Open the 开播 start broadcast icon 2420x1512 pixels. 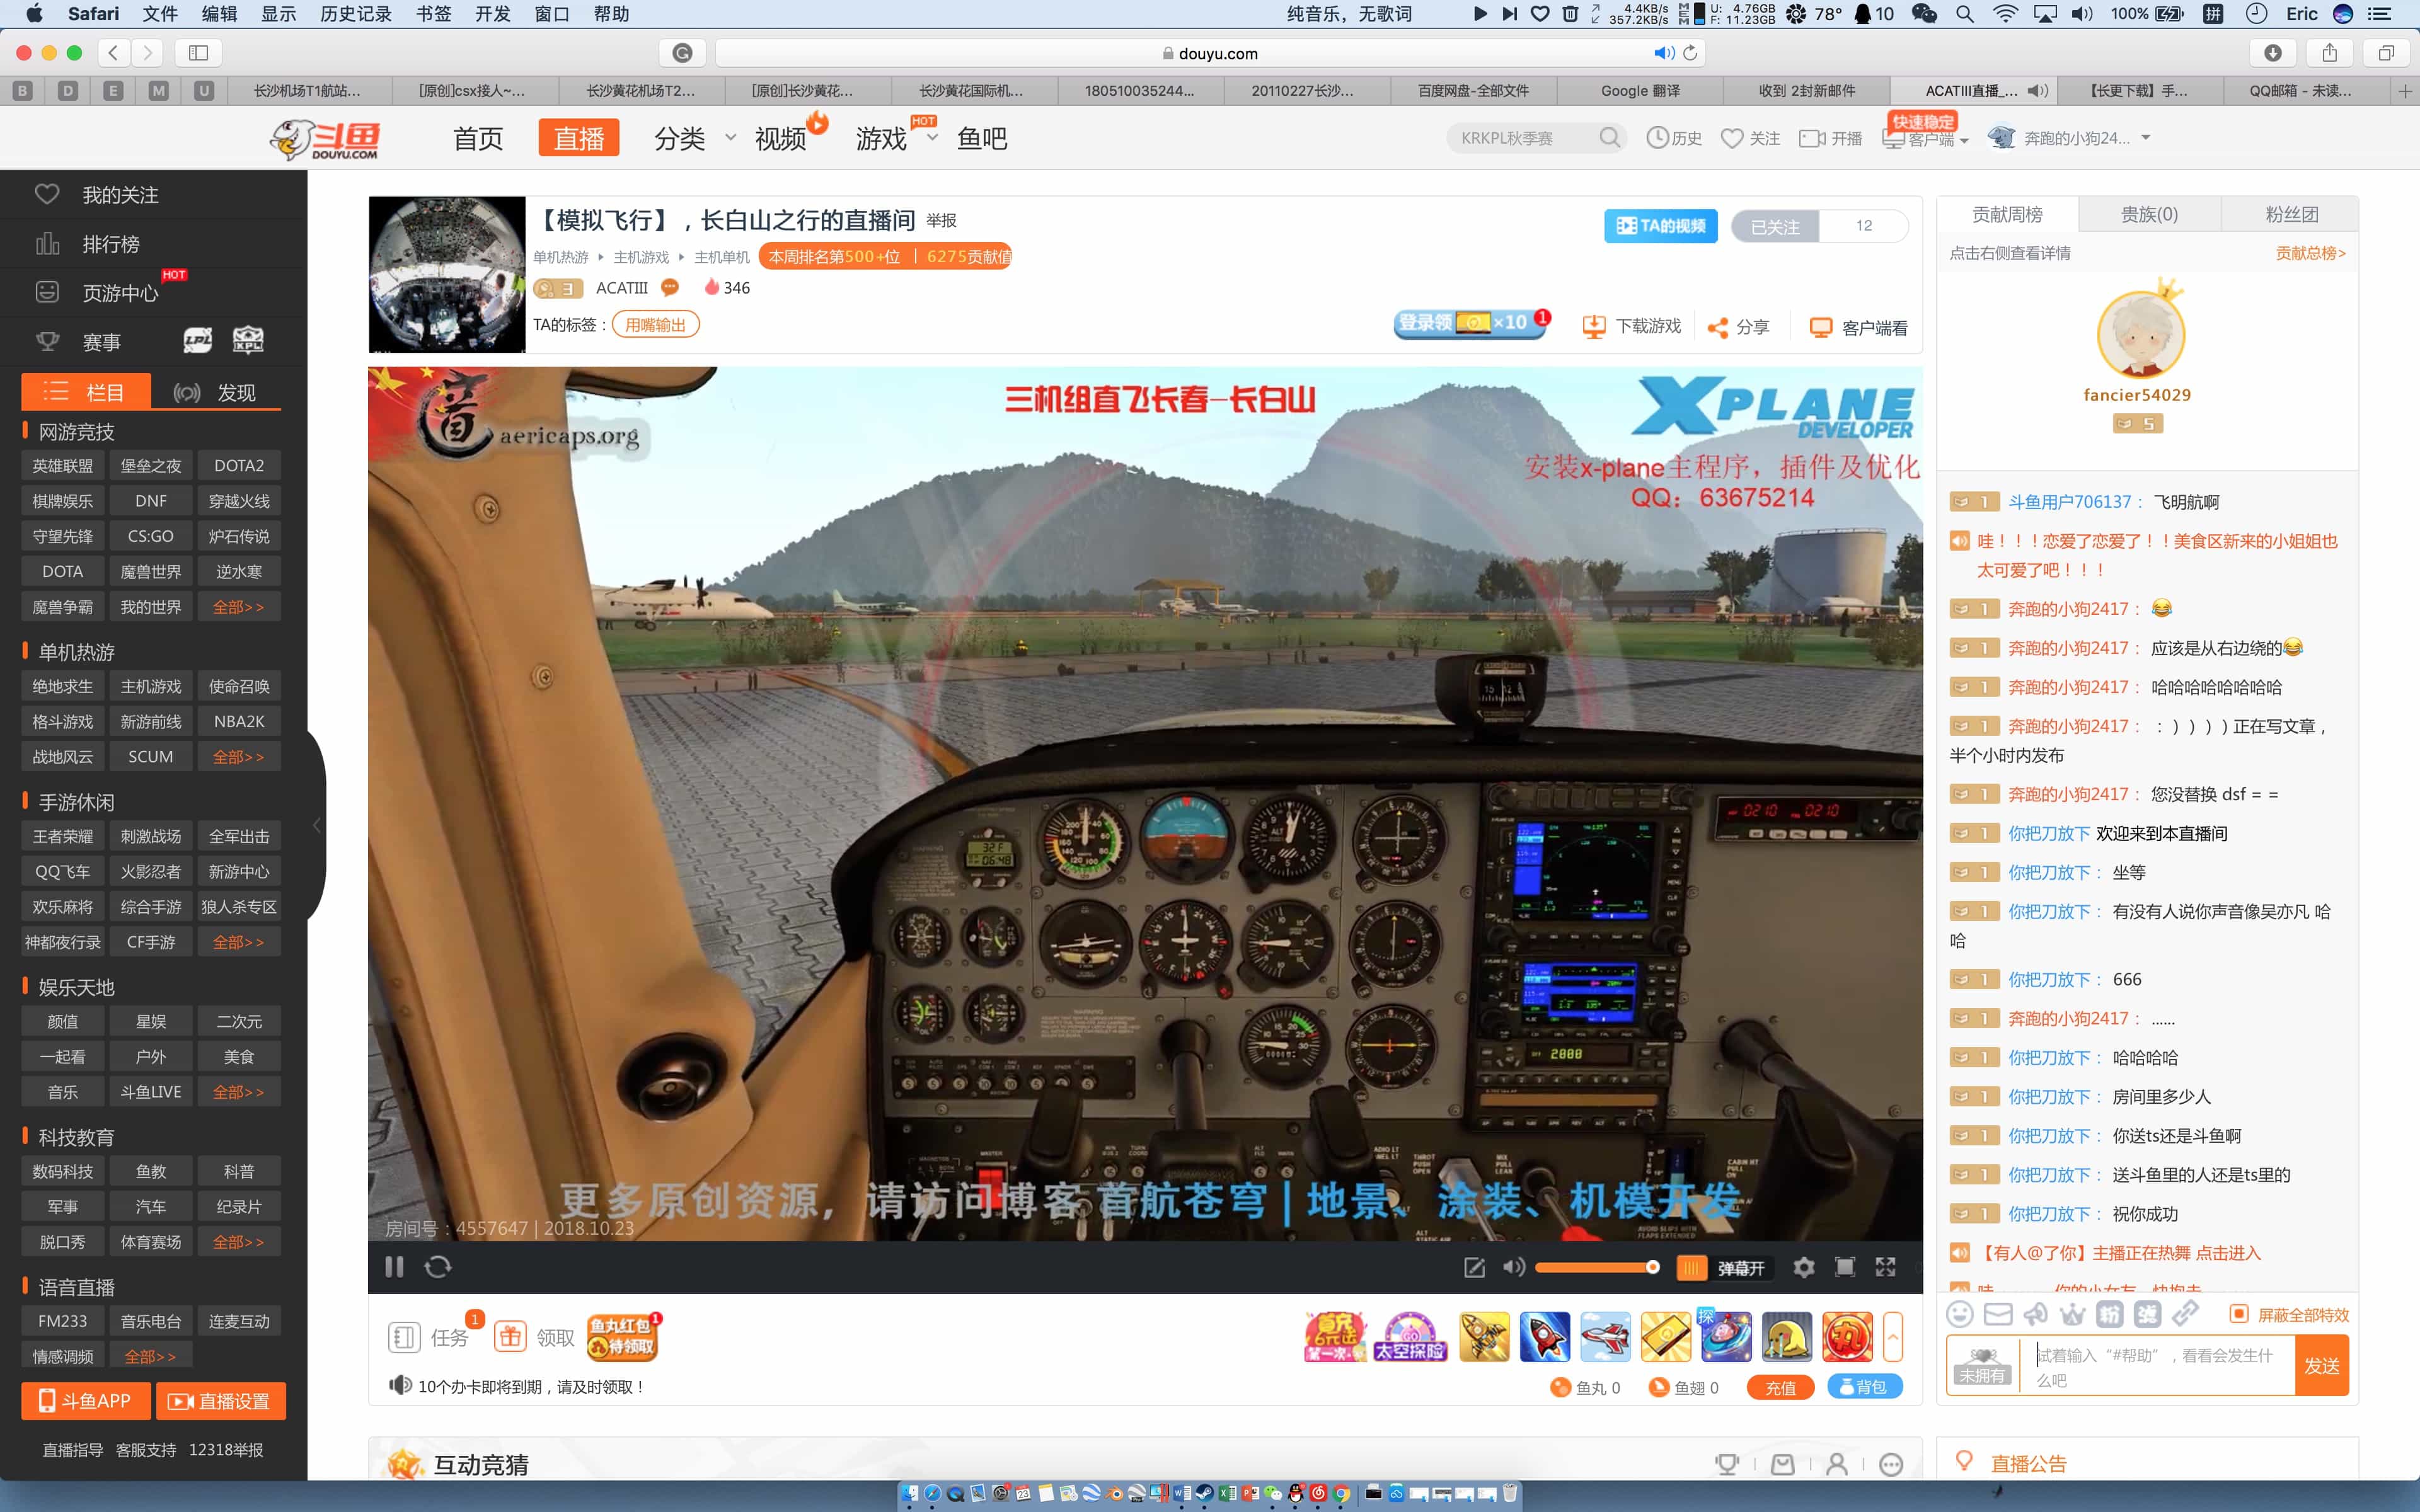[1811, 138]
